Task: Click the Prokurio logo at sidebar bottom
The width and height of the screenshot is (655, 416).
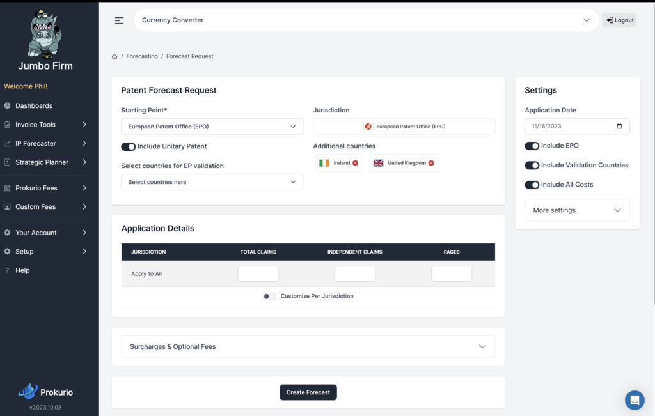Action: click(x=45, y=391)
